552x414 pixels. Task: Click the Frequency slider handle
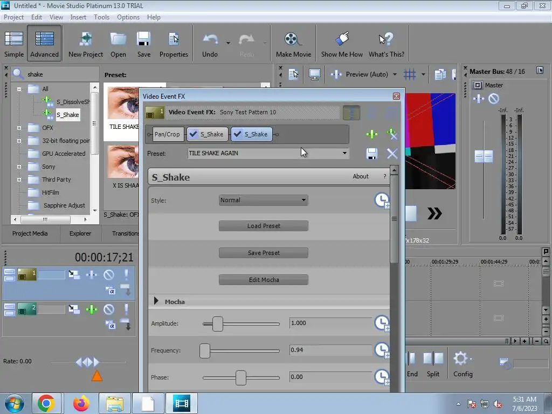204,350
